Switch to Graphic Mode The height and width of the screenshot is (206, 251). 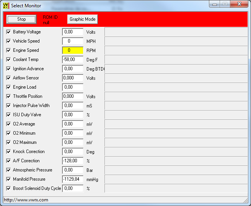tap(82, 19)
